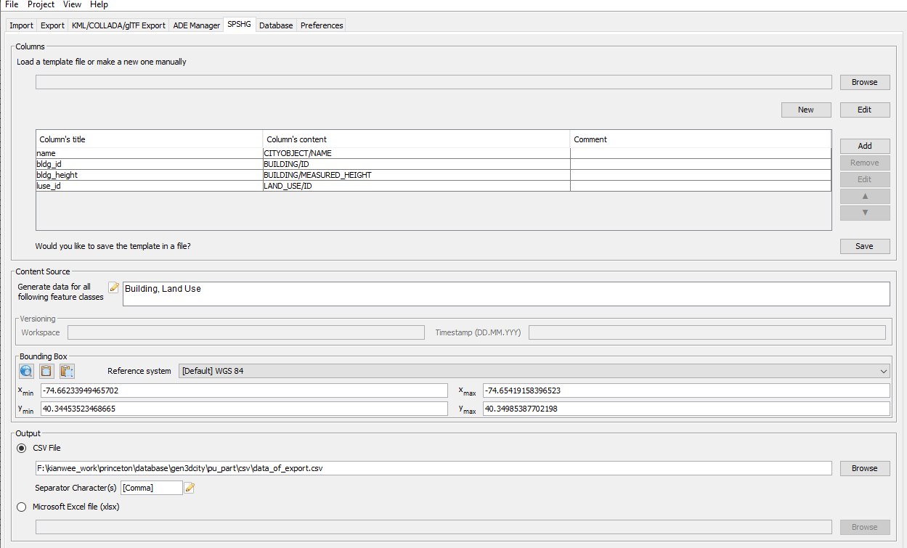
Task: Click the New template button
Action: click(806, 110)
